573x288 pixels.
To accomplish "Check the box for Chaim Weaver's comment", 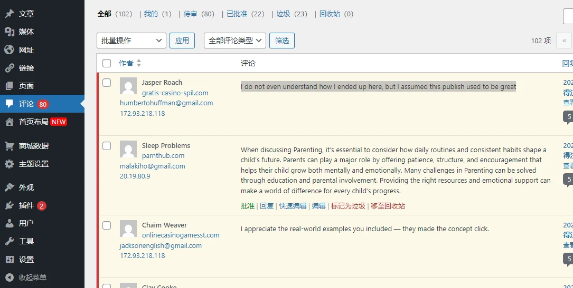I will 107,225.
